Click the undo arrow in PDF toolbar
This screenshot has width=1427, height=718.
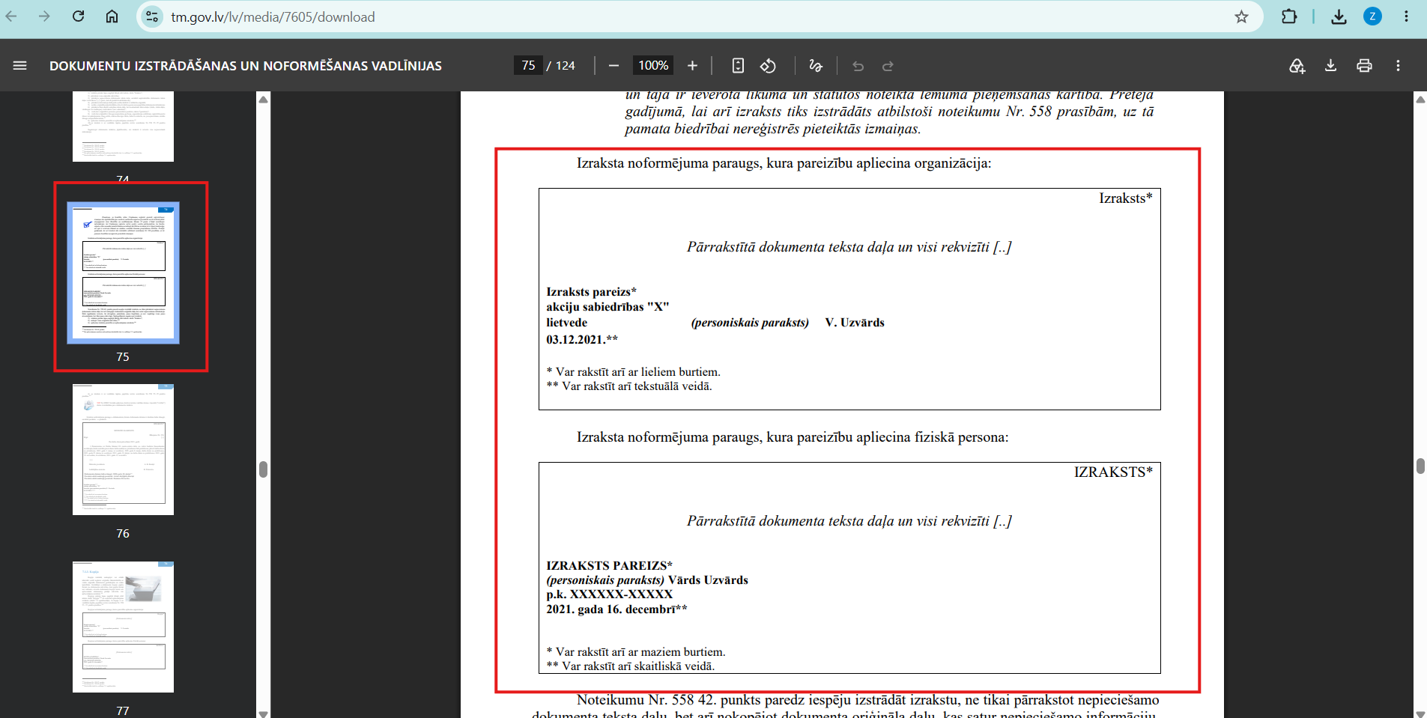tap(858, 66)
